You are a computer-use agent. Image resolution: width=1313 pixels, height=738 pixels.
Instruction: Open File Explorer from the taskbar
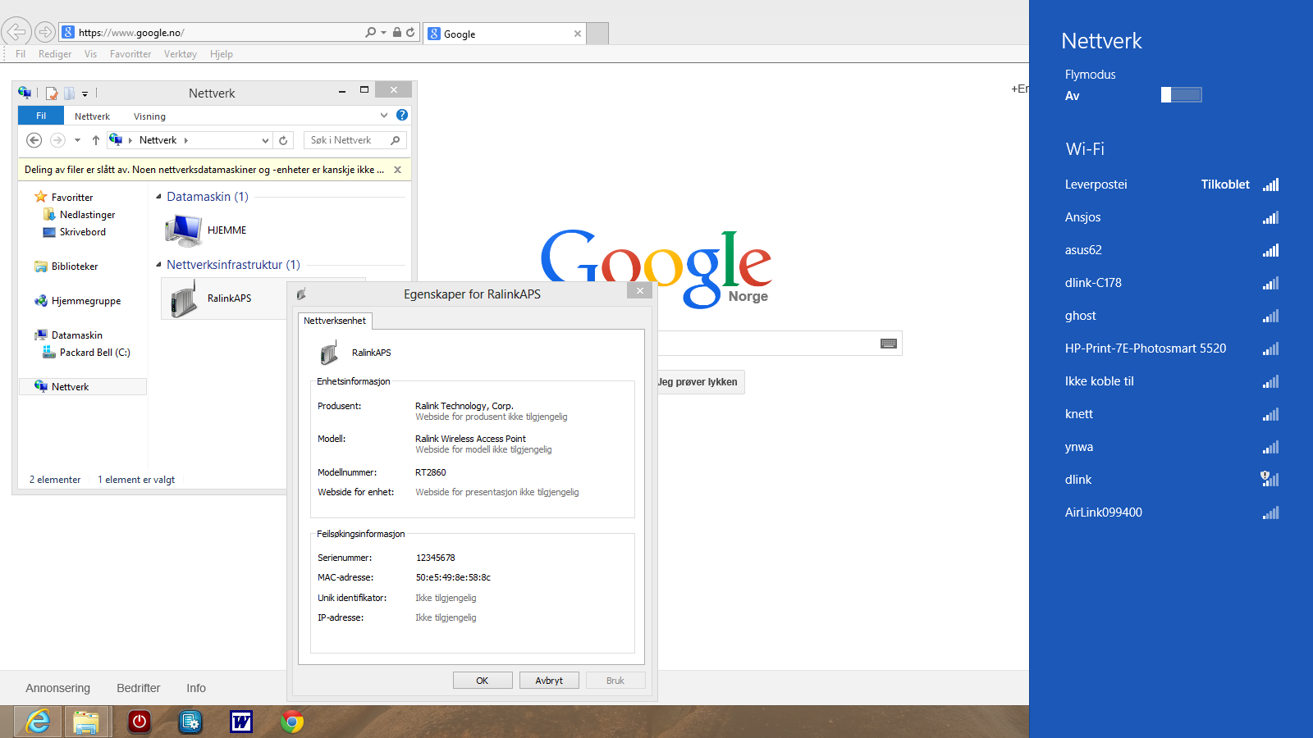86,722
